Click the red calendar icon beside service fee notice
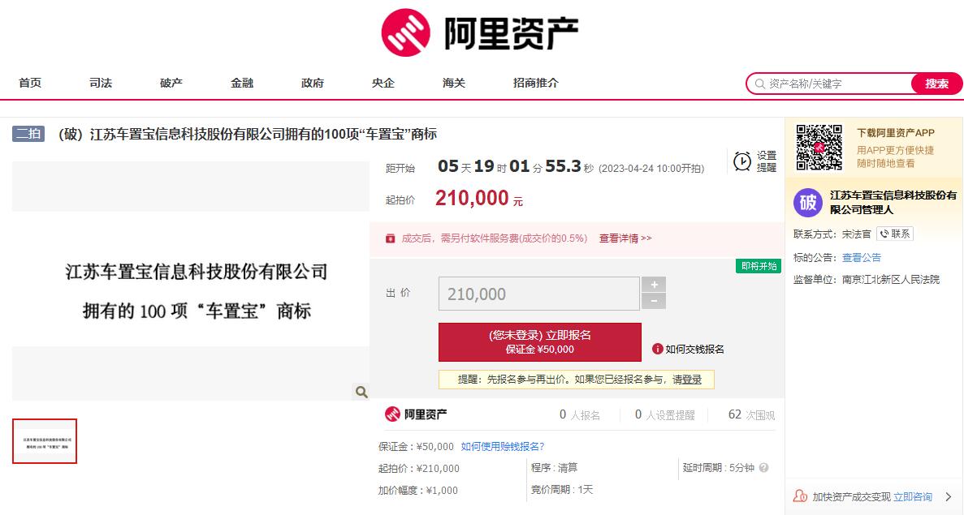964x515 pixels. point(390,238)
